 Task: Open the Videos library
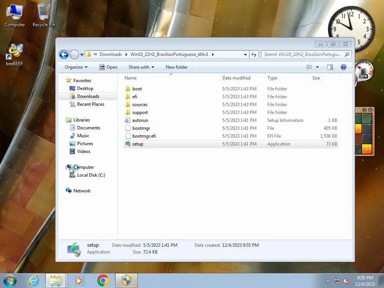click(84, 151)
